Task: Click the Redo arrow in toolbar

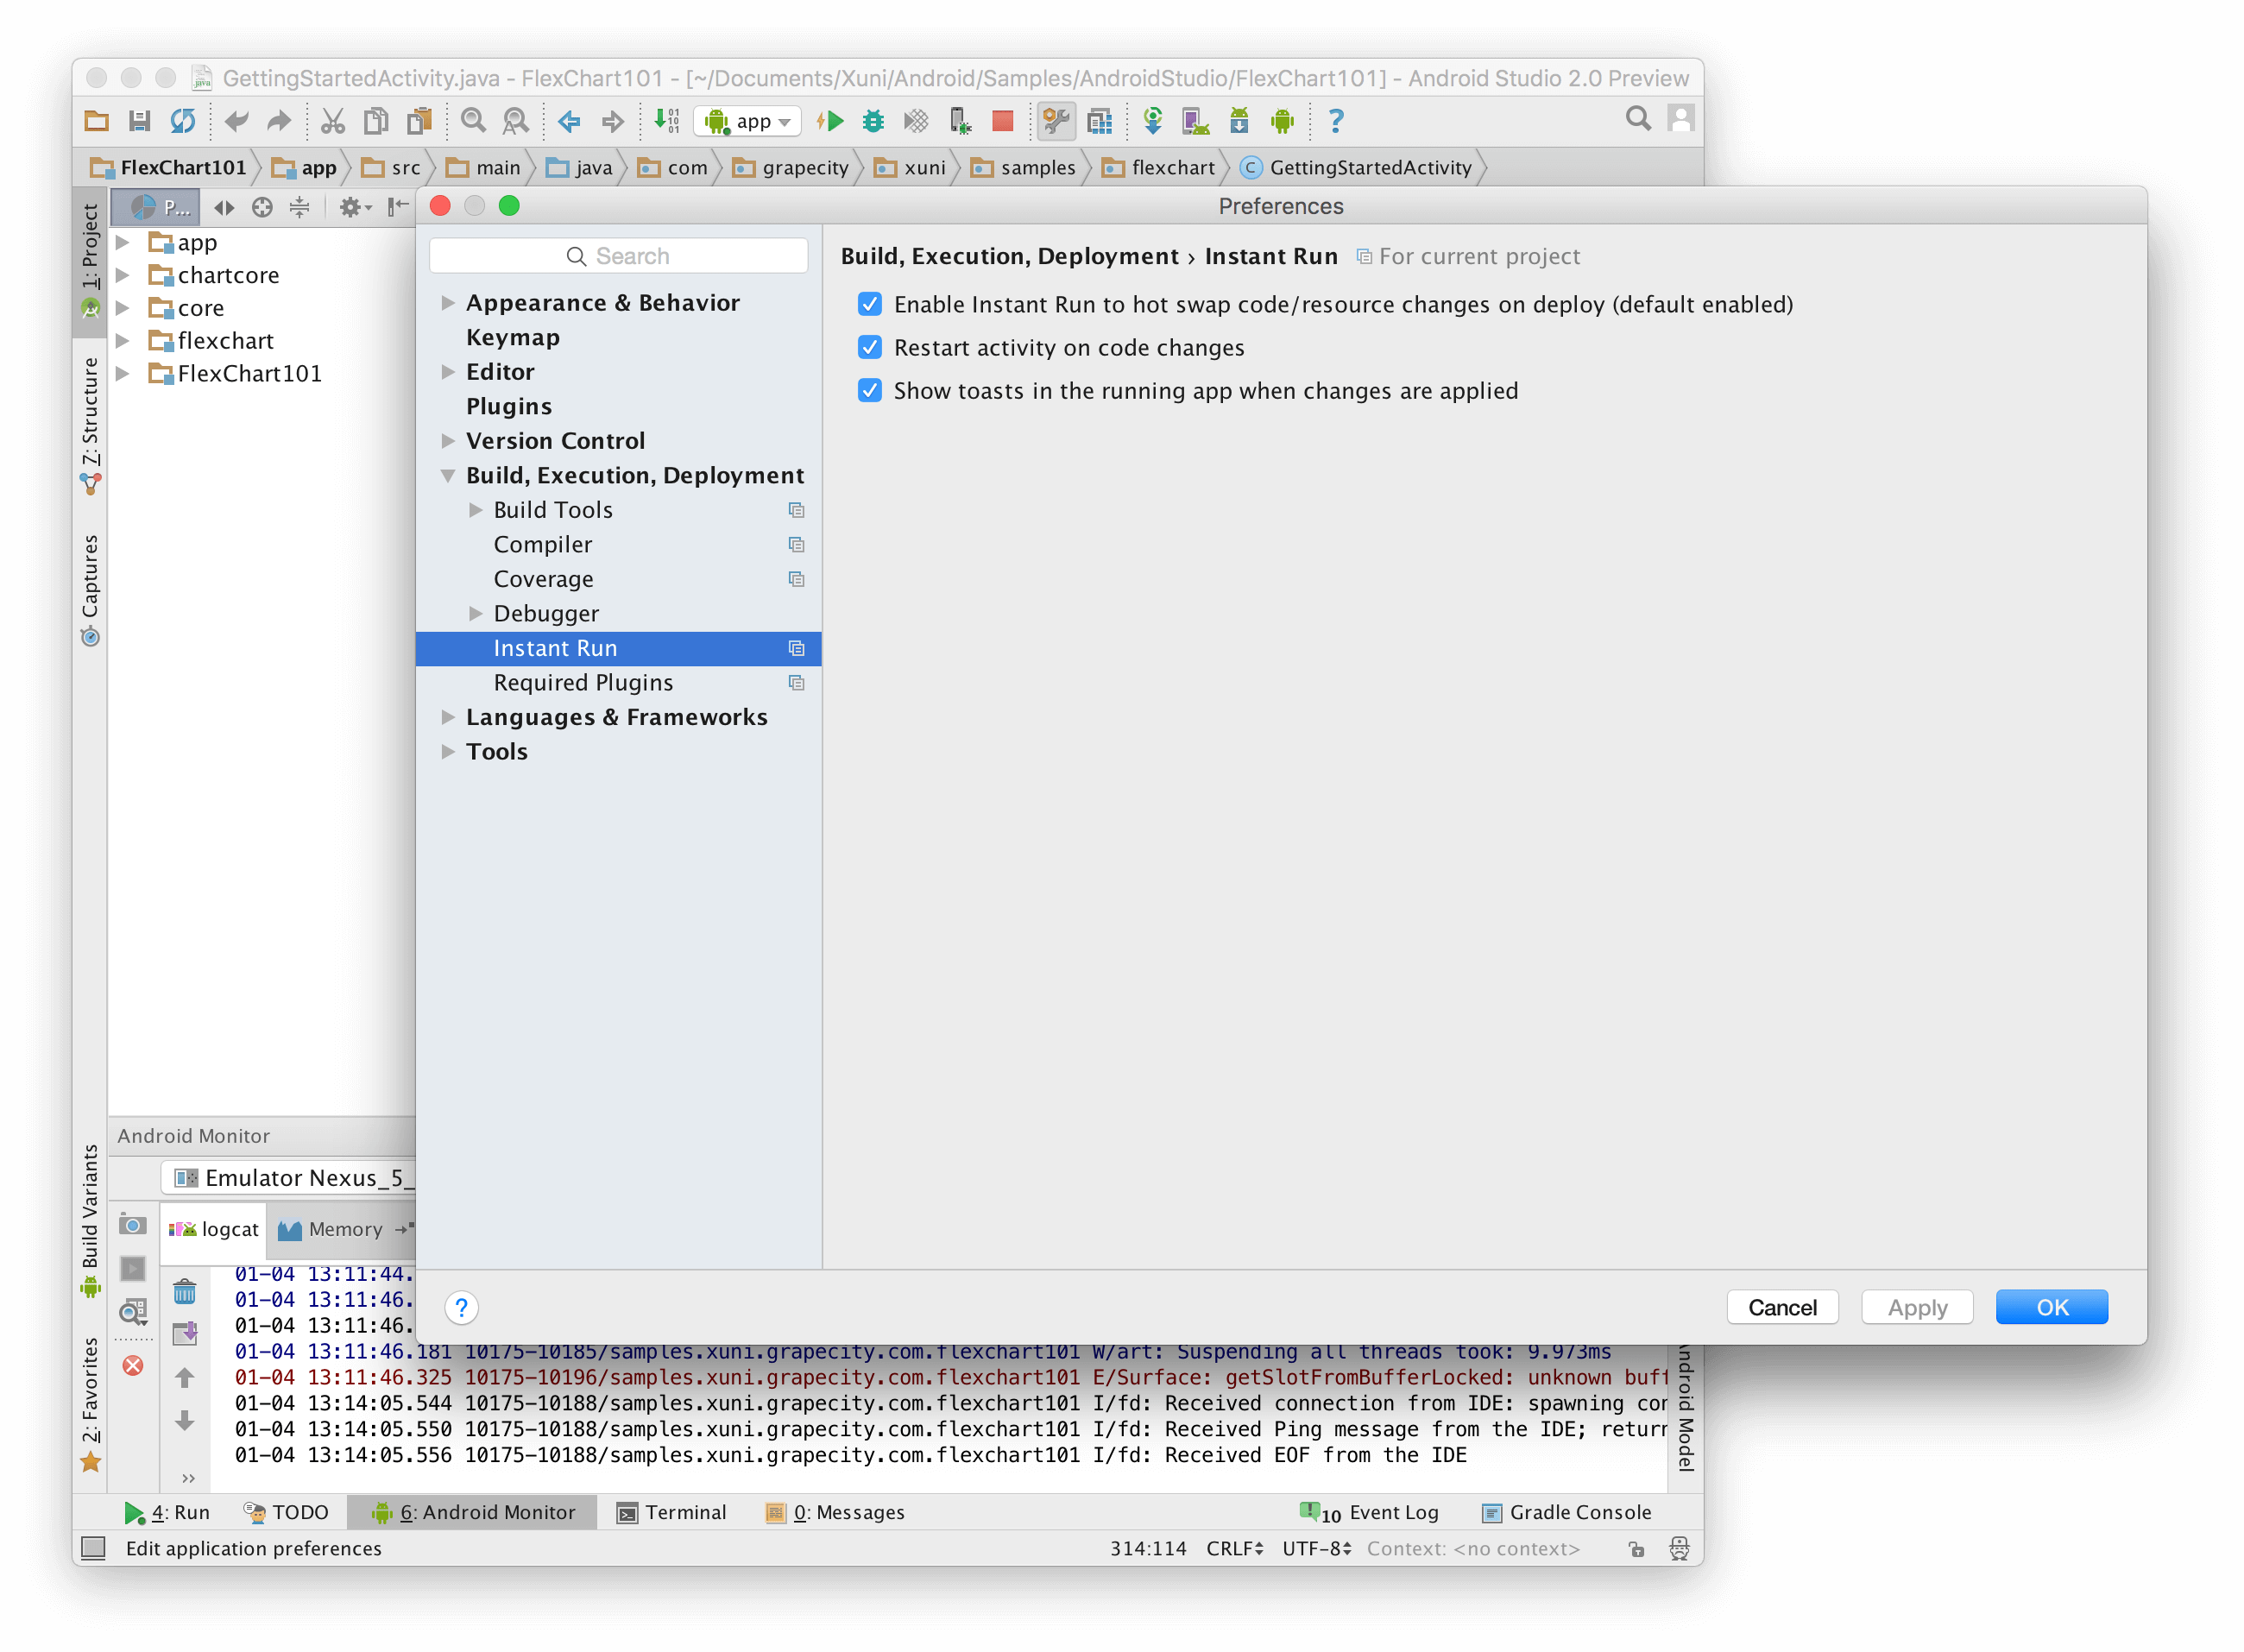Action: [279, 121]
